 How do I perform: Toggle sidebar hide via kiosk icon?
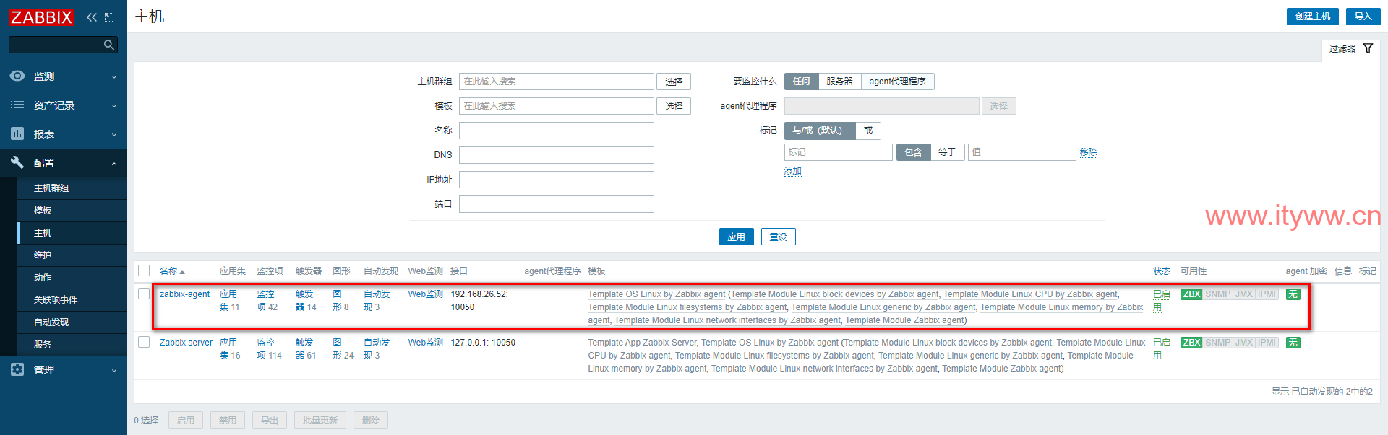(109, 17)
